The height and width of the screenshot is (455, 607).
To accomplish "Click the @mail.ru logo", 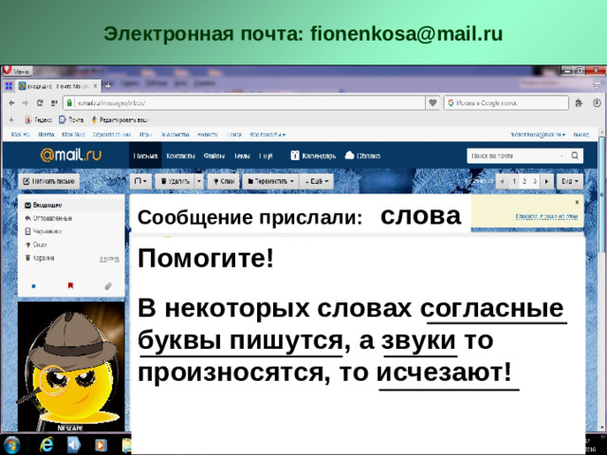I will [x=71, y=155].
